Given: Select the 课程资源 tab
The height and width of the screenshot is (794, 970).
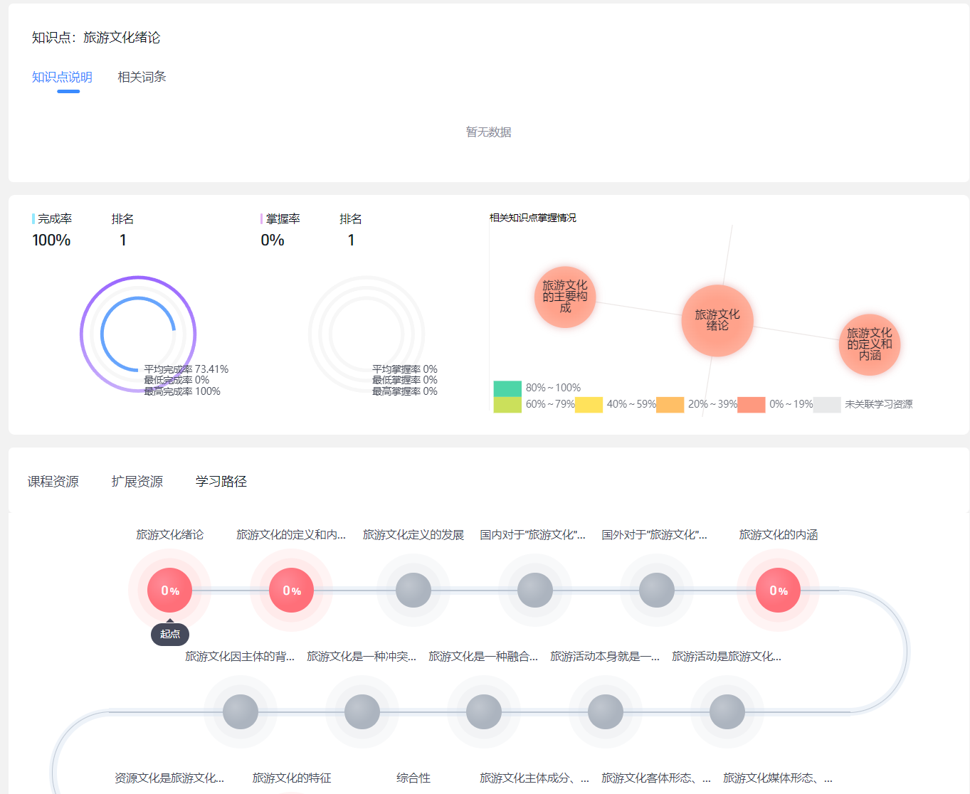Looking at the screenshot, I should pyautogui.click(x=53, y=482).
